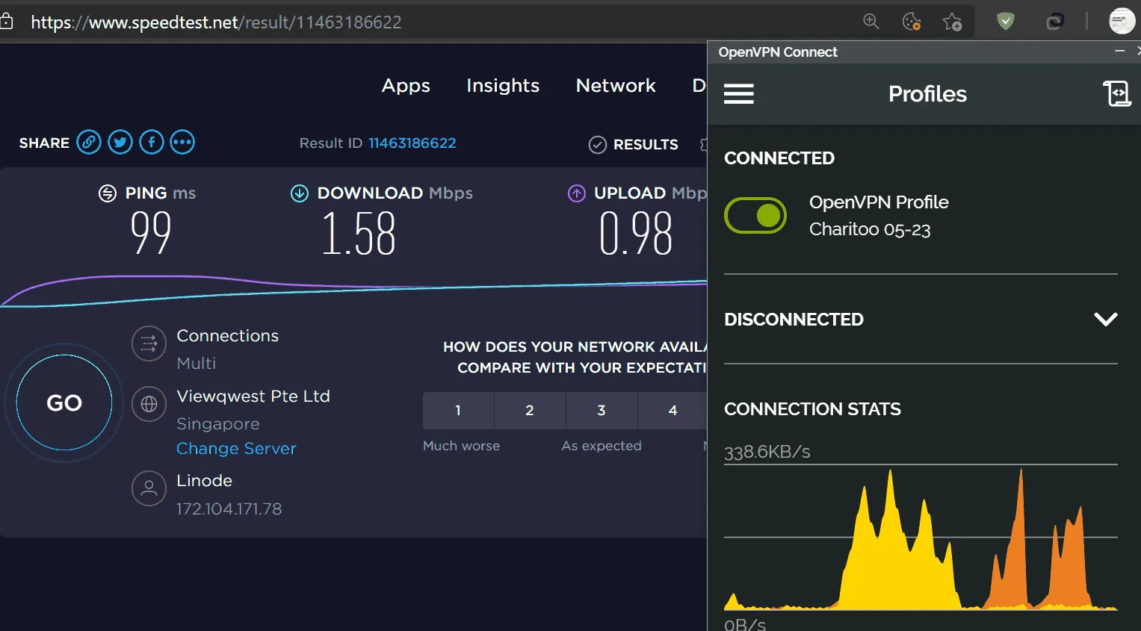The image size is (1141, 631).
Task: Click the OpenVPN connection stats graph
Action: click(921, 538)
